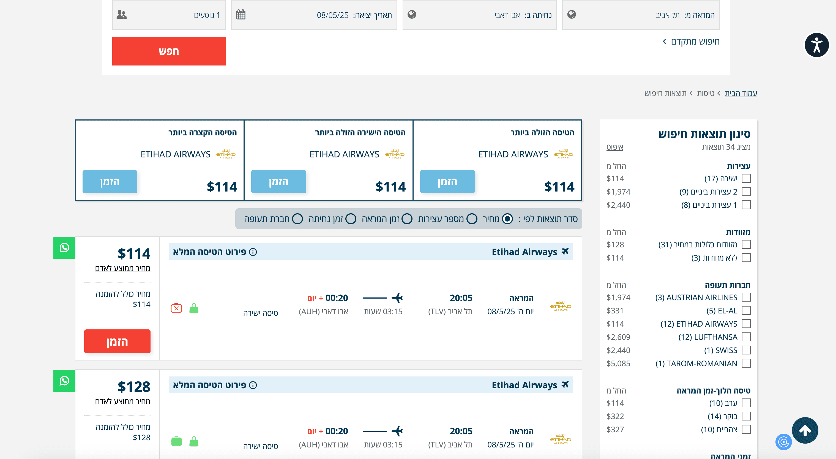Open WhatsApp share for the $128 flight
Screen dimensions: 836x459
tap(64, 381)
